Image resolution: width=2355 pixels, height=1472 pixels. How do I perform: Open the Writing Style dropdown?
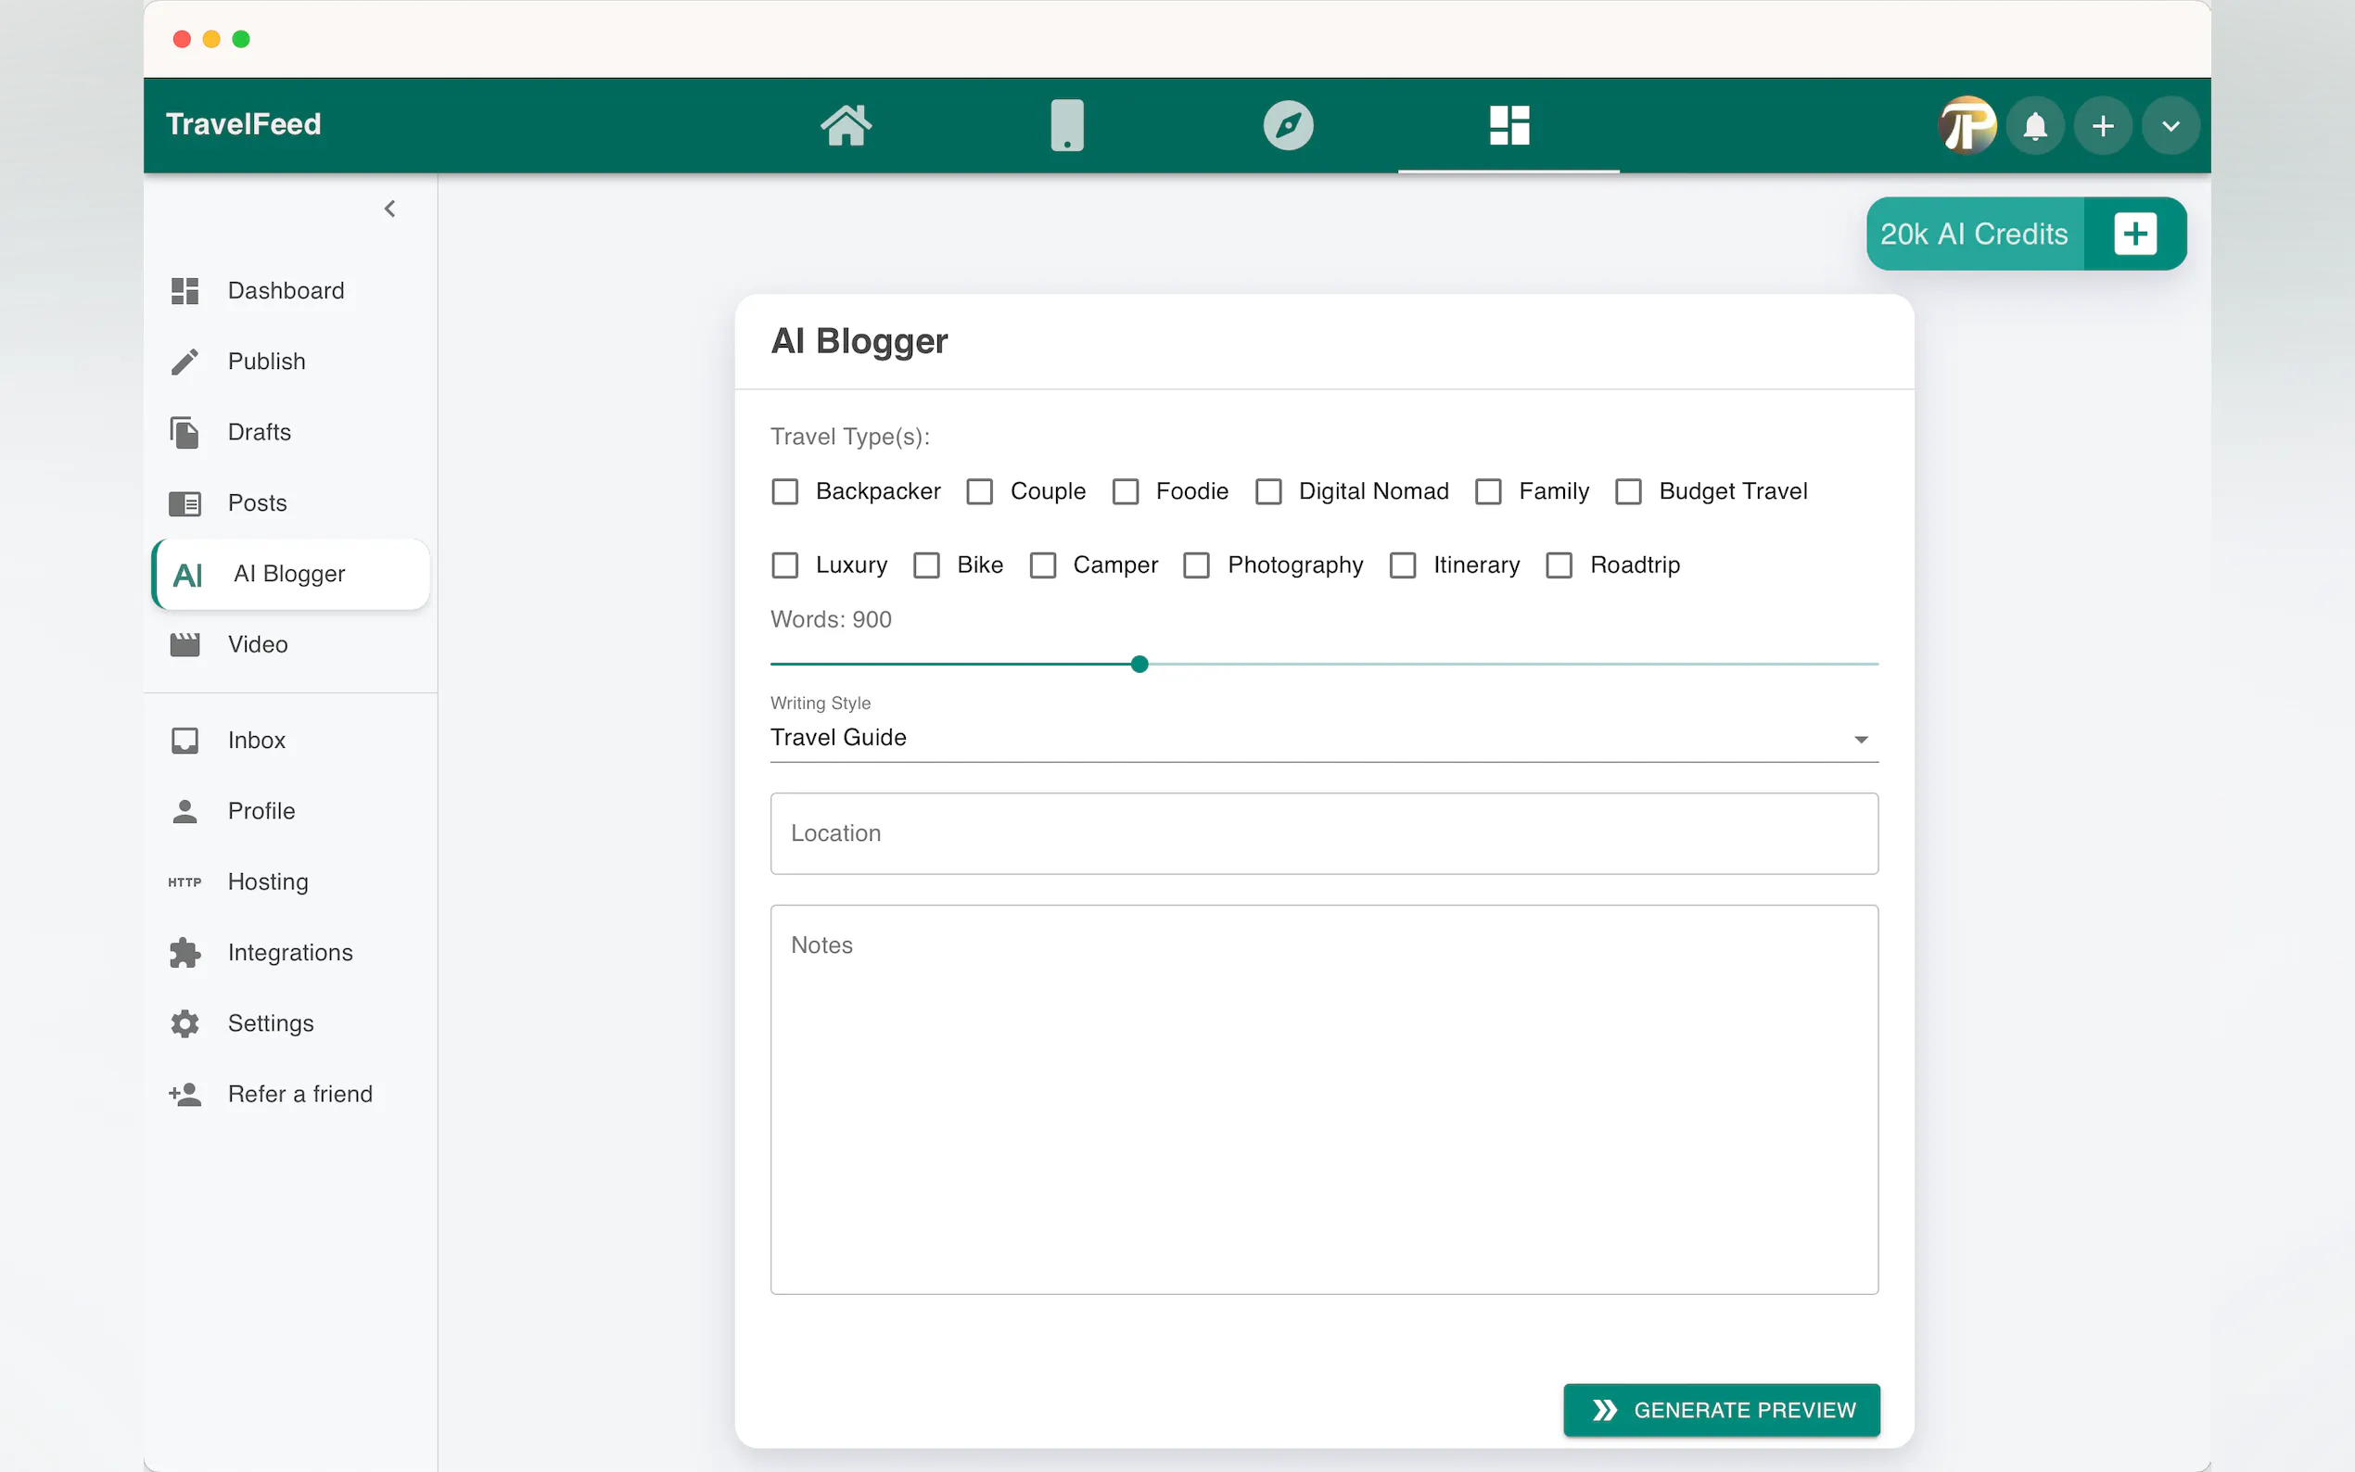pos(1860,738)
